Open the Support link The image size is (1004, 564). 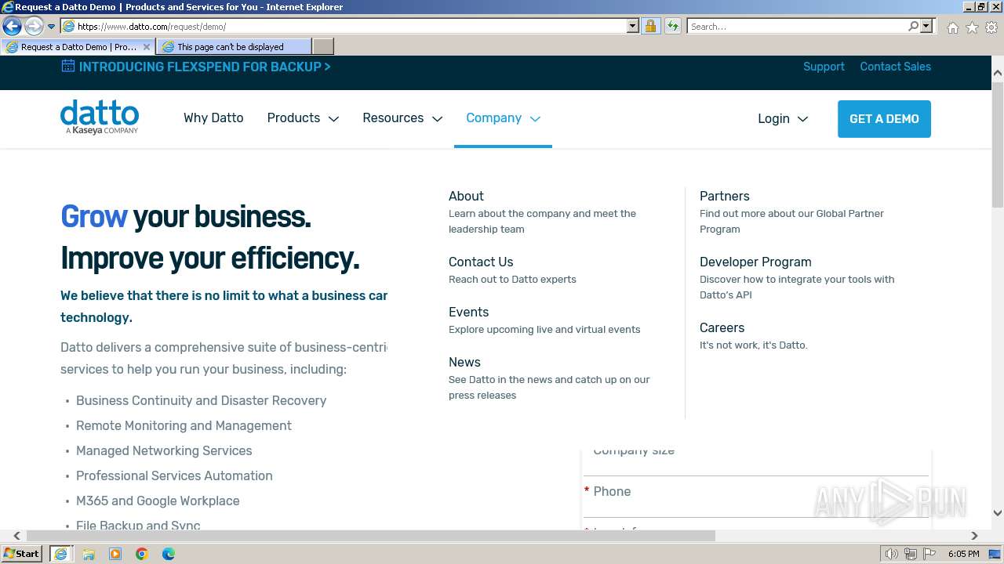click(824, 67)
